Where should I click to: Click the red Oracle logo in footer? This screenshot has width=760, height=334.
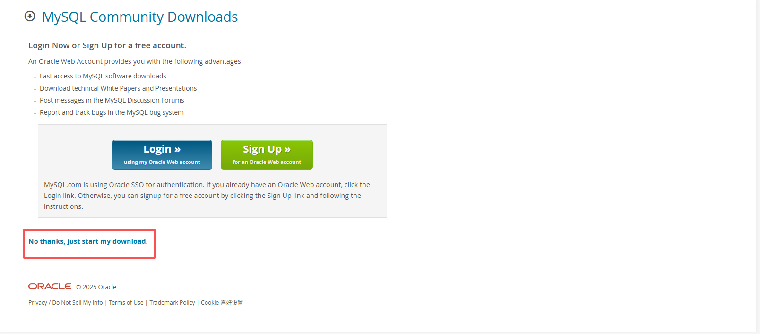[50, 286]
